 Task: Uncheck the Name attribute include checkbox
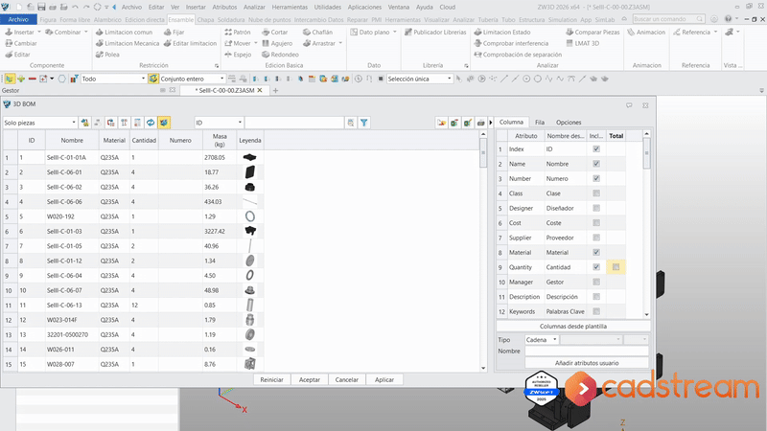[x=596, y=164]
